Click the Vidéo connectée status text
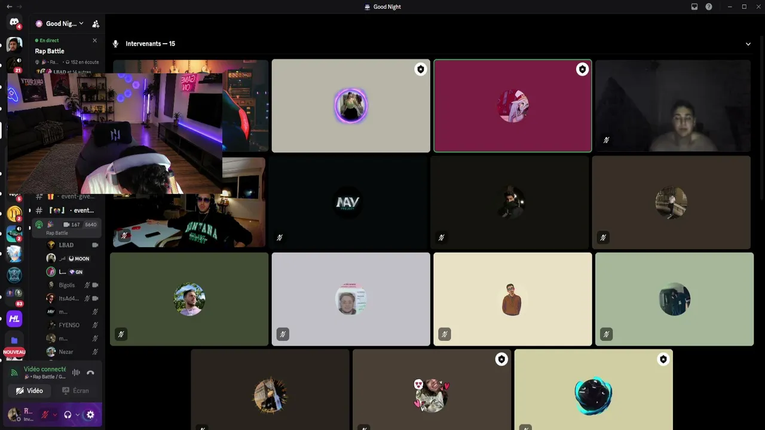 click(45, 369)
